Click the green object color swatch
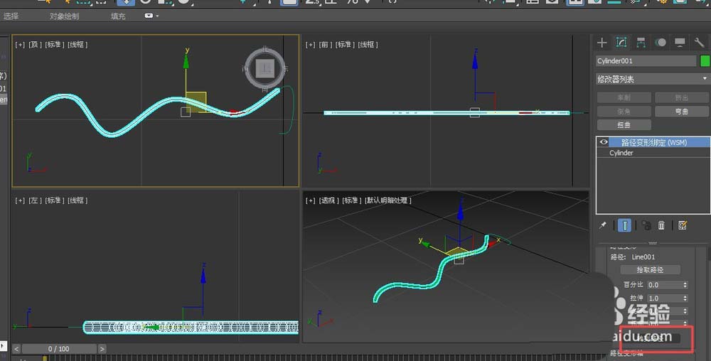The height and width of the screenshot is (361, 711). tap(705, 61)
